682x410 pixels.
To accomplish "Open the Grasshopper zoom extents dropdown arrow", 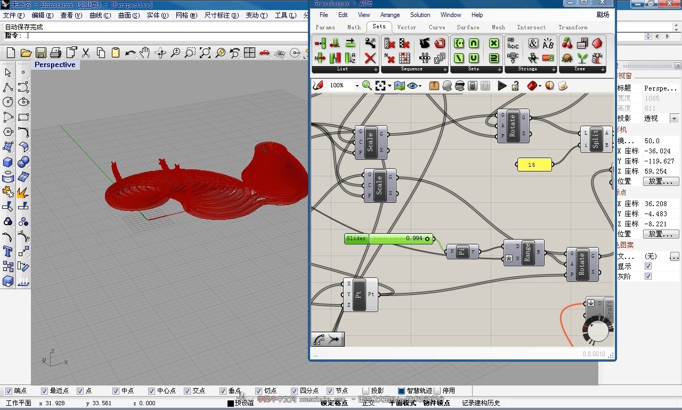I will pyautogui.click(x=389, y=86).
